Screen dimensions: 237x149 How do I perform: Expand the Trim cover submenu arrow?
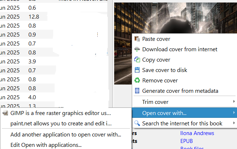pos(234,102)
